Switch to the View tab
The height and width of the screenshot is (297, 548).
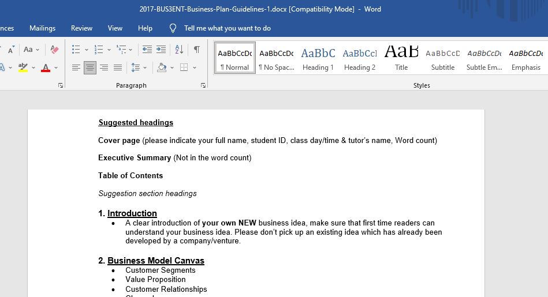[x=115, y=28]
